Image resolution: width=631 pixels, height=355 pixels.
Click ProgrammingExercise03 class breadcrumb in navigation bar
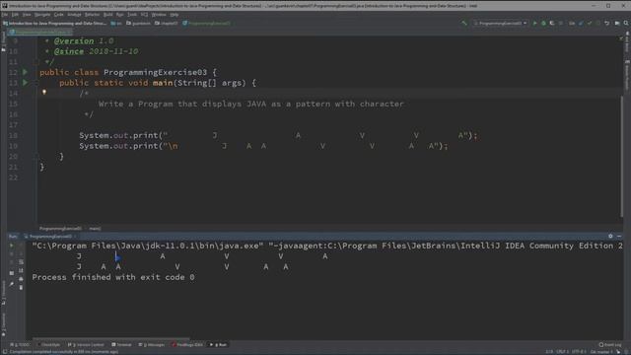[x=206, y=24]
